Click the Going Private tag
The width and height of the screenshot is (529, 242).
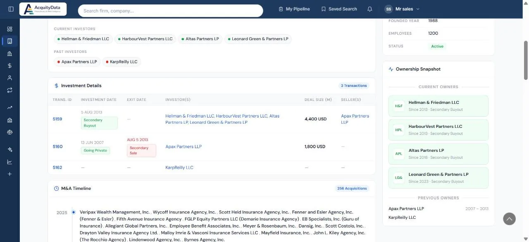(x=95, y=151)
